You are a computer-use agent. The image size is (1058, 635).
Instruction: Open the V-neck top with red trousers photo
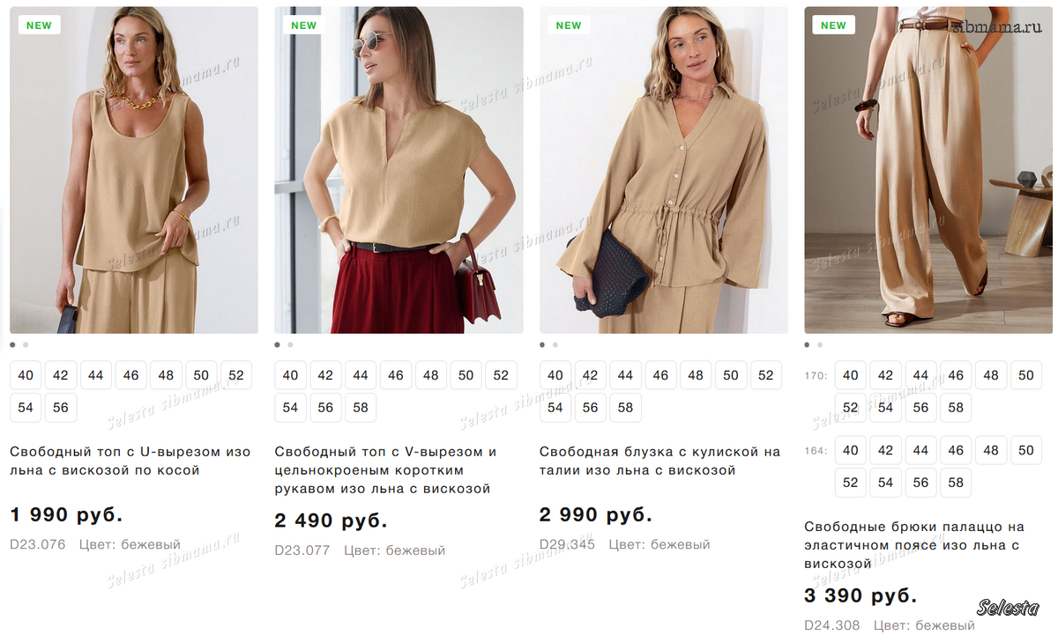click(x=399, y=170)
